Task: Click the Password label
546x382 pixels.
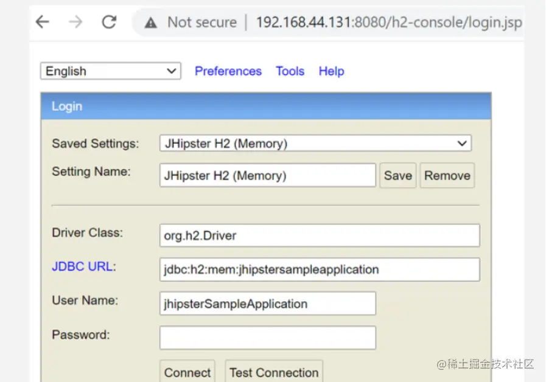Action: [81, 335]
